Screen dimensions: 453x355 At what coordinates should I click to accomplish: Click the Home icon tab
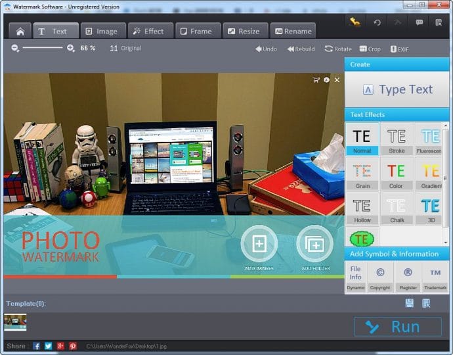click(x=20, y=31)
